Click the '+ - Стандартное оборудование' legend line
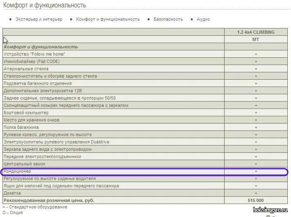 click(x=35, y=207)
